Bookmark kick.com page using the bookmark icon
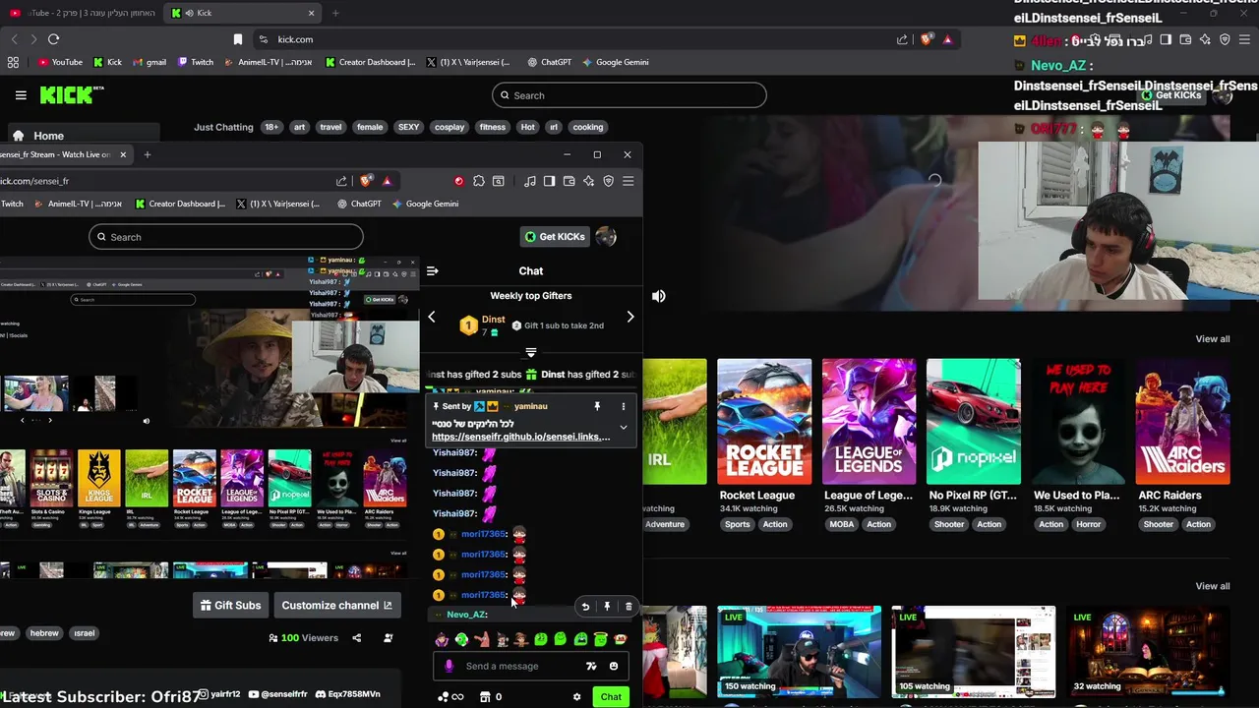This screenshot has width=1259, height=708. click(237, 39)
